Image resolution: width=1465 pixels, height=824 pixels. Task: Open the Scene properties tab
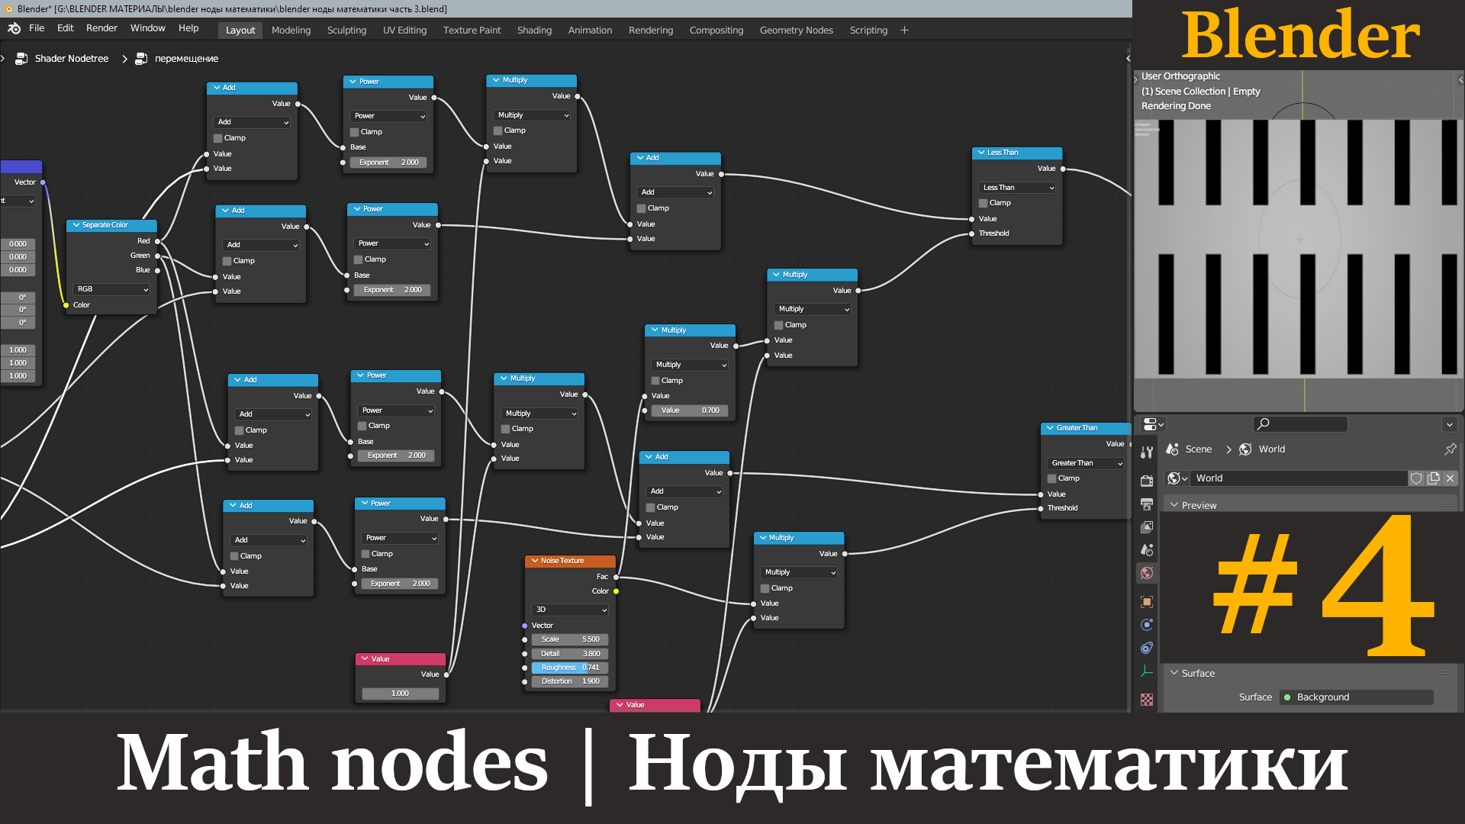[1147, 549]
